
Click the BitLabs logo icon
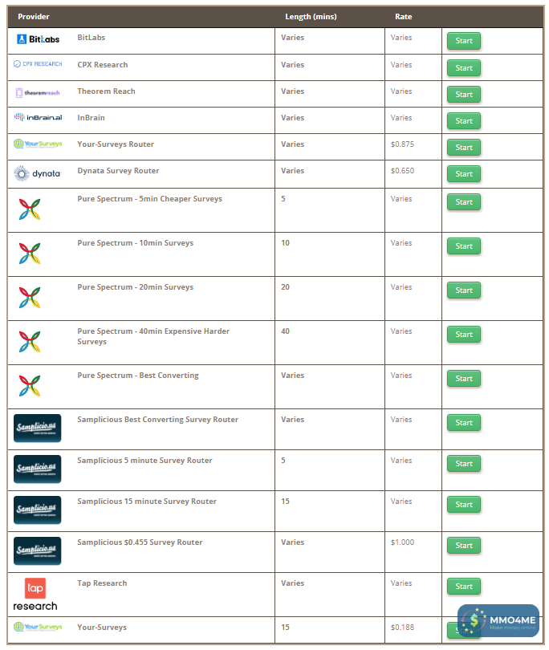[x=38, y=39]
